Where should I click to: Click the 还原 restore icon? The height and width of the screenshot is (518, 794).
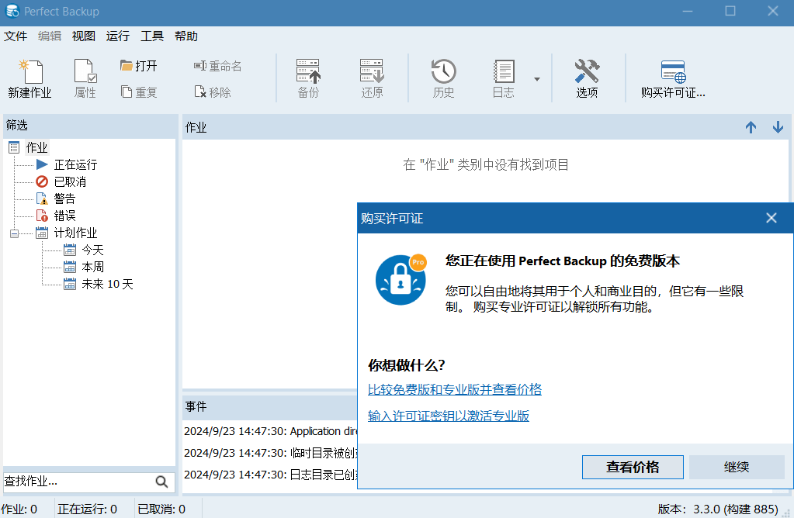pyautogui.click(x=373, y=78)
